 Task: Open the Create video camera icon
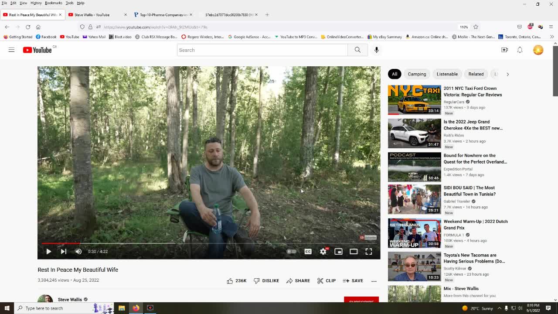pyautogui.click(x=504, y=50)
